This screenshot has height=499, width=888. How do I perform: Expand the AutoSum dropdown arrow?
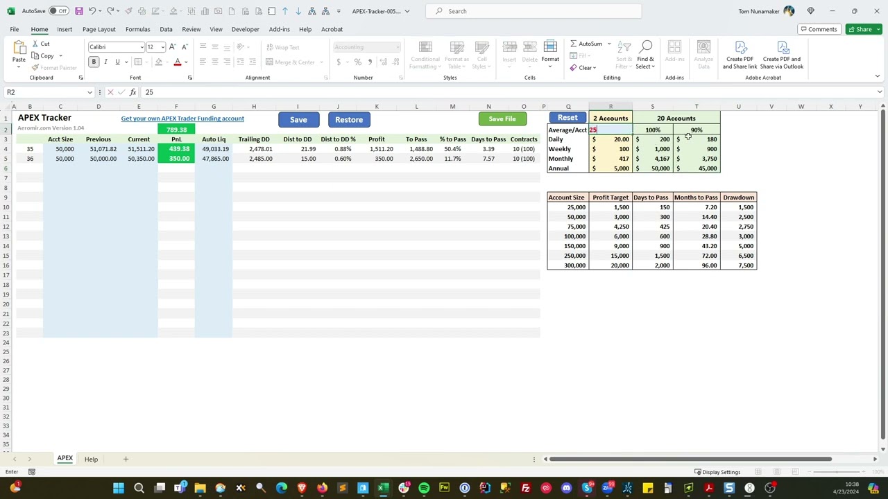609,44
